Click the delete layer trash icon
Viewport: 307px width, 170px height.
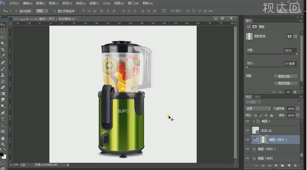coord(295,166)
